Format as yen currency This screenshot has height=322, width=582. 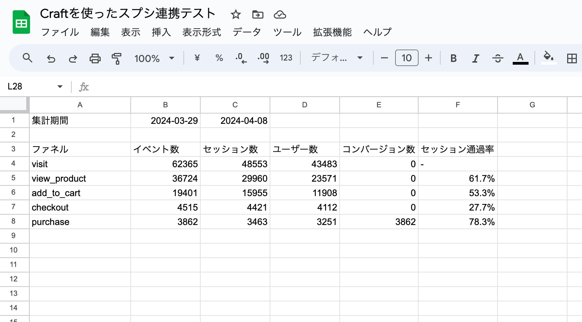point(197,58)
